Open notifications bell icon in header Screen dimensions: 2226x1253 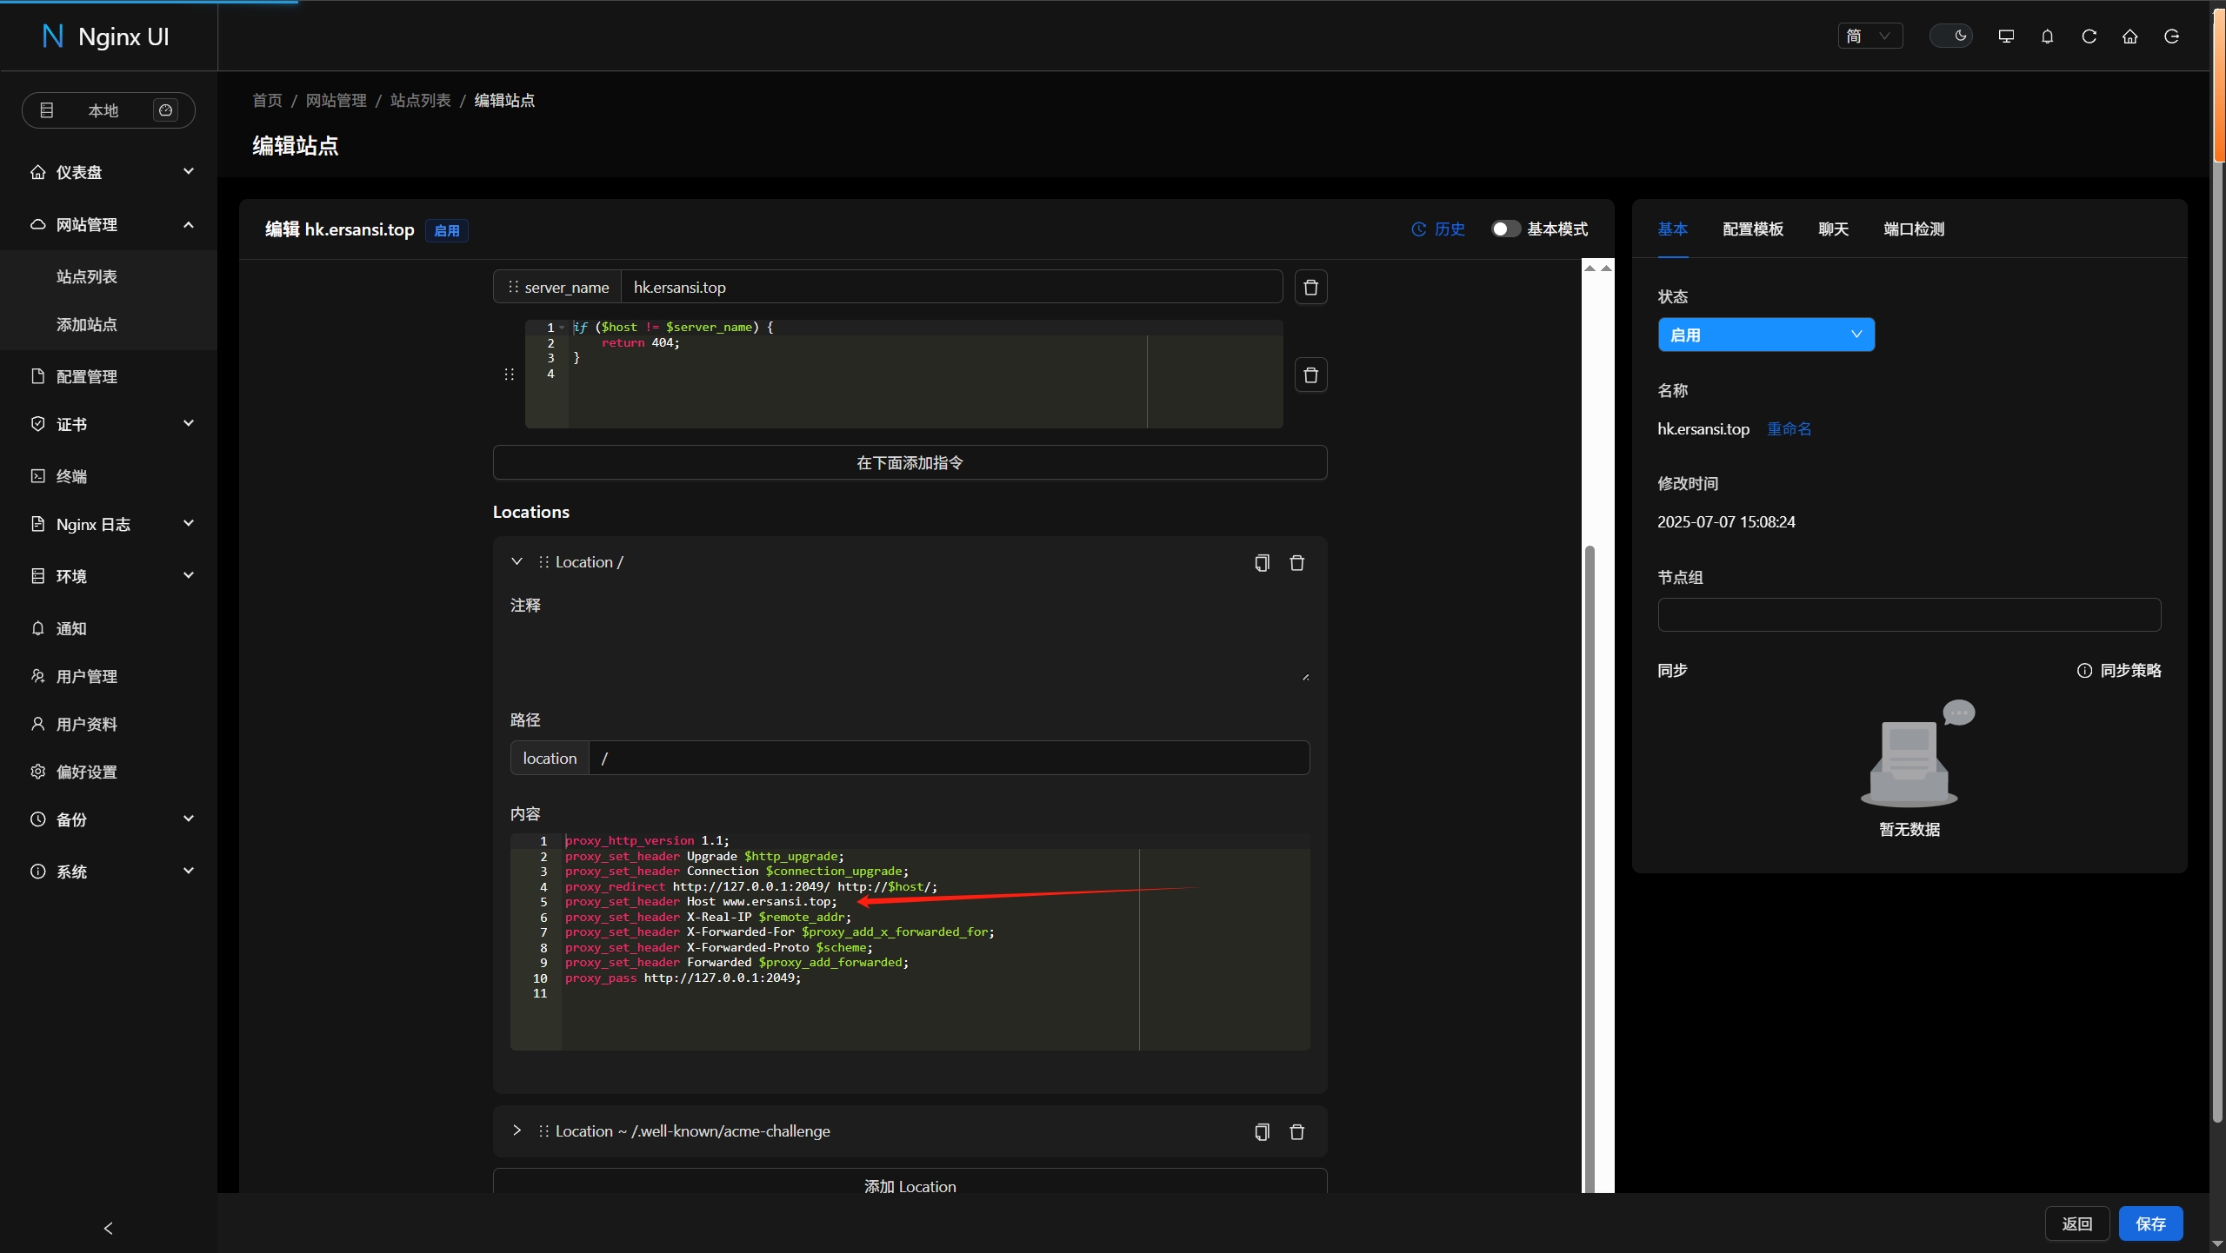point(2047,36)
